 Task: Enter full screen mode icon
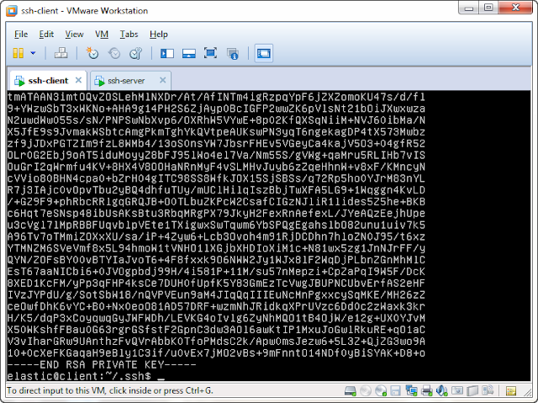210,53
